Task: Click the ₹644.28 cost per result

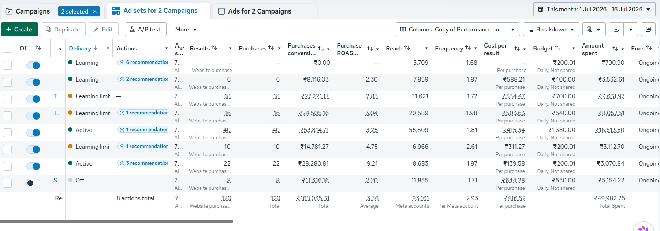Action: [513, 181]
